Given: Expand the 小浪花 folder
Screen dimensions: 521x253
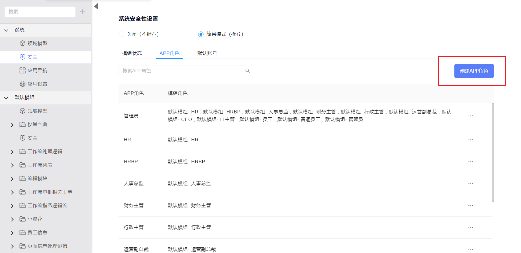Looking at the screenshot, I should (x=12, y=219).
